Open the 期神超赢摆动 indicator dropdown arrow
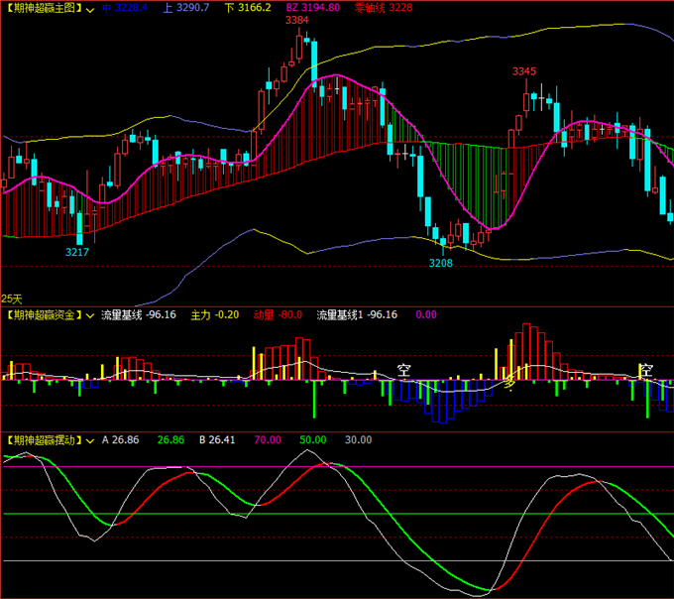Screen dimensions: 674x599 pos(90,440)
